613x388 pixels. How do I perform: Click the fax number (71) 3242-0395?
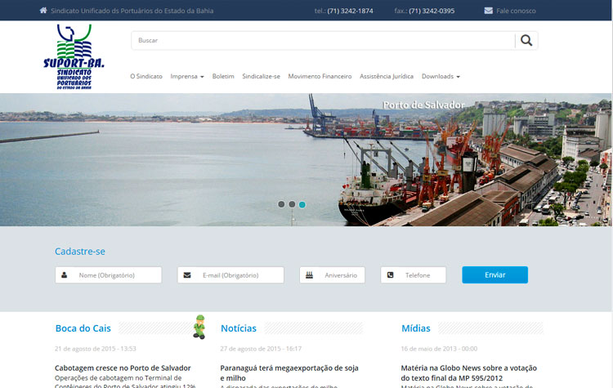click(432, 11)
